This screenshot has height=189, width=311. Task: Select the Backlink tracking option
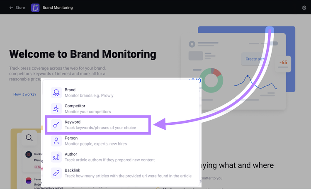tap(121, 173)
